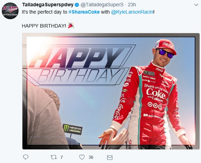
Task: Visit the @KyleLarsonRacin mention
Action: click(x=132, y=12)
